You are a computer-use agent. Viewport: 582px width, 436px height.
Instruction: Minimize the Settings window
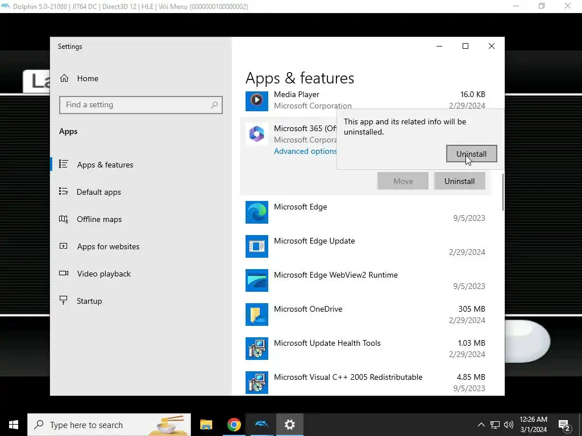pyautogui.click(x=439, y=46)
